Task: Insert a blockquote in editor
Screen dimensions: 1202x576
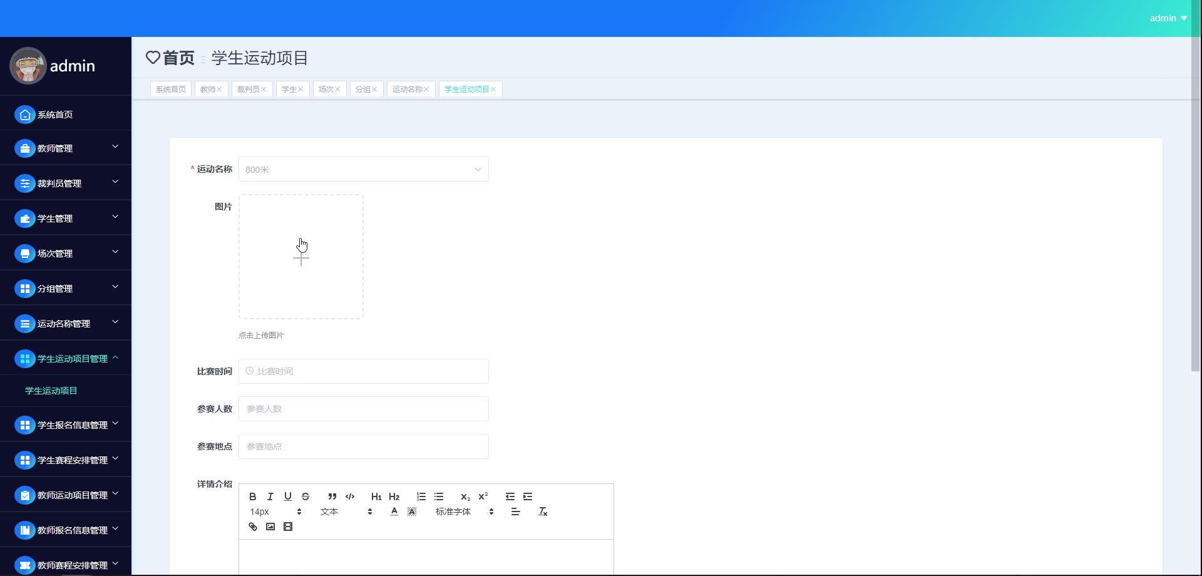Action: (332, 496)
